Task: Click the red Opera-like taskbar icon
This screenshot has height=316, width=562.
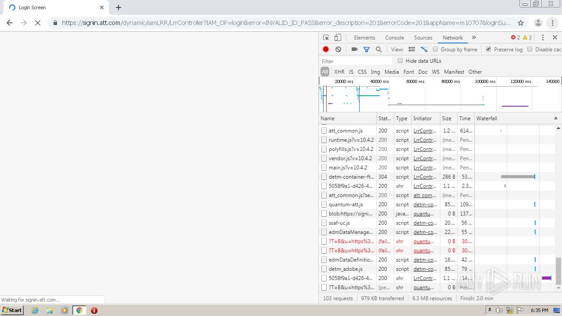Action: click(x=94, y=310)
